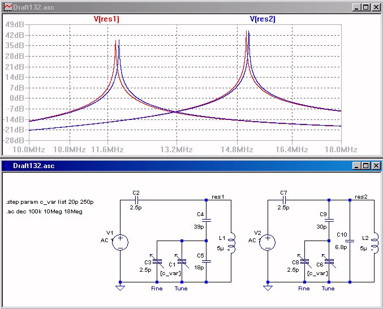The width and height of the screenshot is (383, 309).
Task: Select capacitor C5 symbol
Action: 206,261
